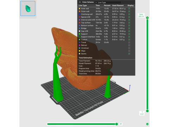Click the layers icon below the vertical slider

coord(147,124)
